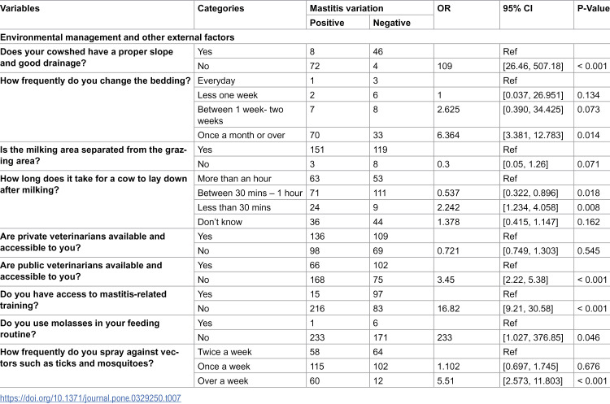This screenshot has height=404, width=610.
Task: Click the 95% CI column header
Action: pos(517,8)
